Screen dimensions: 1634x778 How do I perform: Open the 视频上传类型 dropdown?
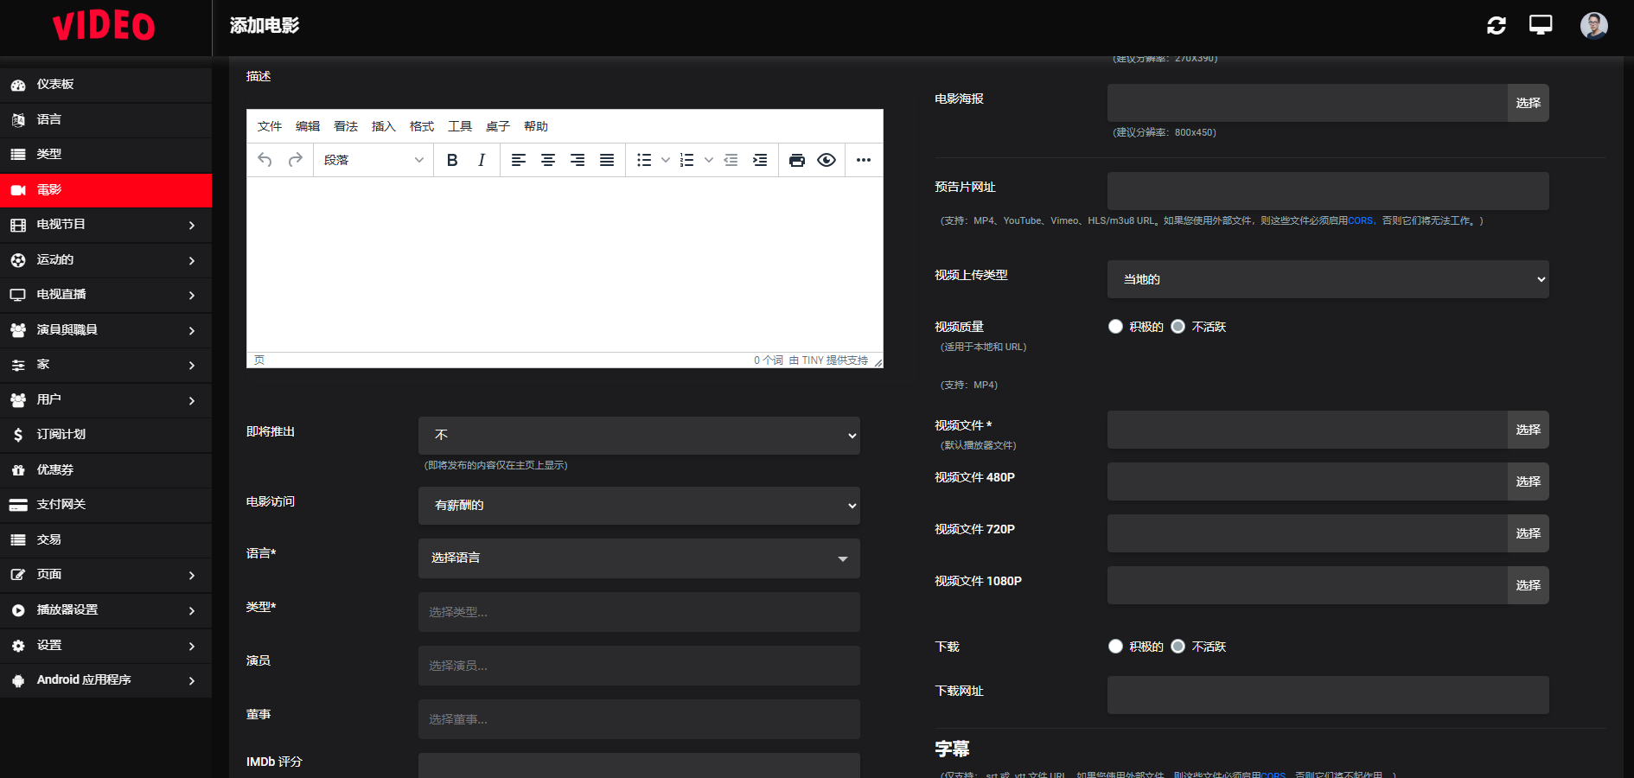click(1327, 279)
